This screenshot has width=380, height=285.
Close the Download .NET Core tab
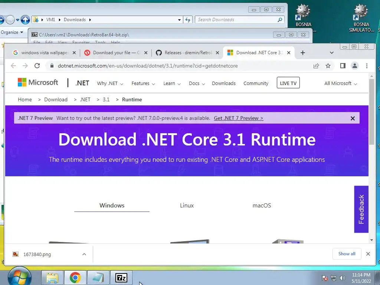point(289,53)
